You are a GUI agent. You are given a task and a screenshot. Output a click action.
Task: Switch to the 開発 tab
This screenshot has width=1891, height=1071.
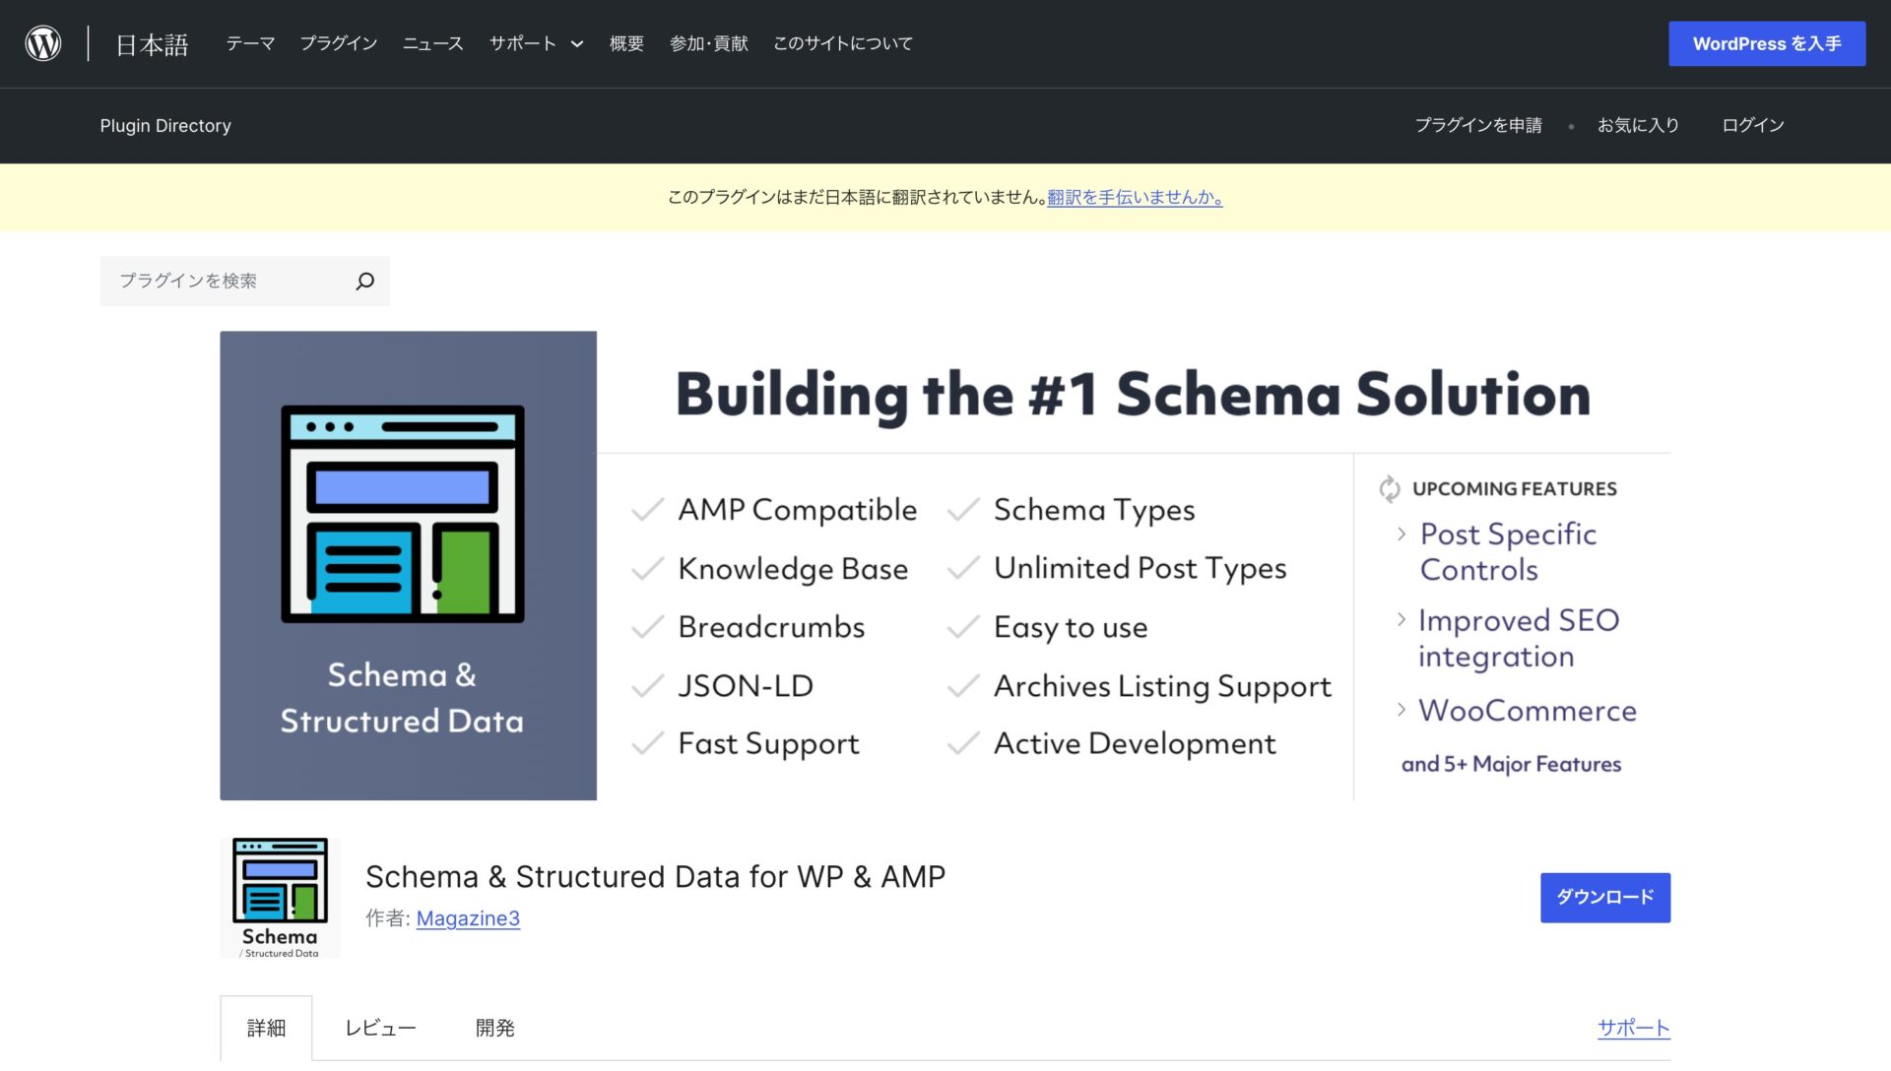495,1027
